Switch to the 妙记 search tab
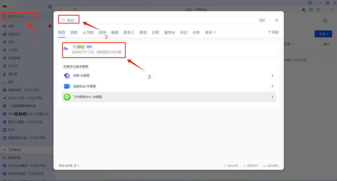337x181 pixels. point(184,32)
